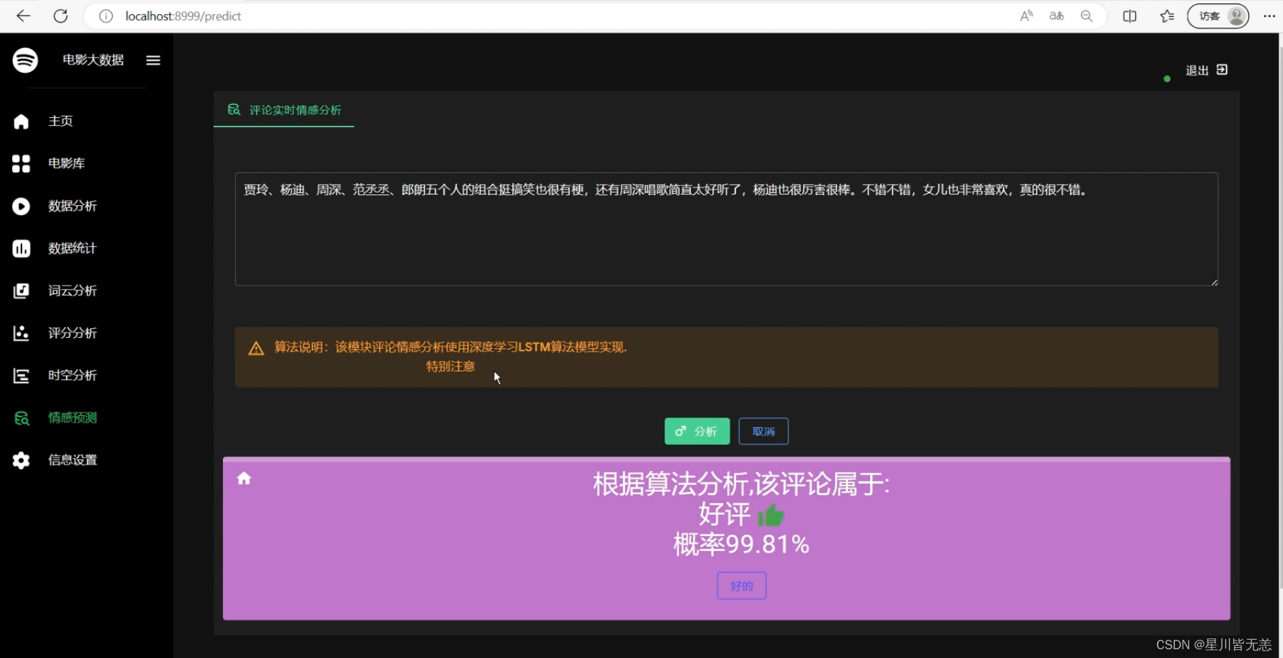1283x658 pixels.
Task: Open the split screen browser icon
Action: tap(1129, 16)
